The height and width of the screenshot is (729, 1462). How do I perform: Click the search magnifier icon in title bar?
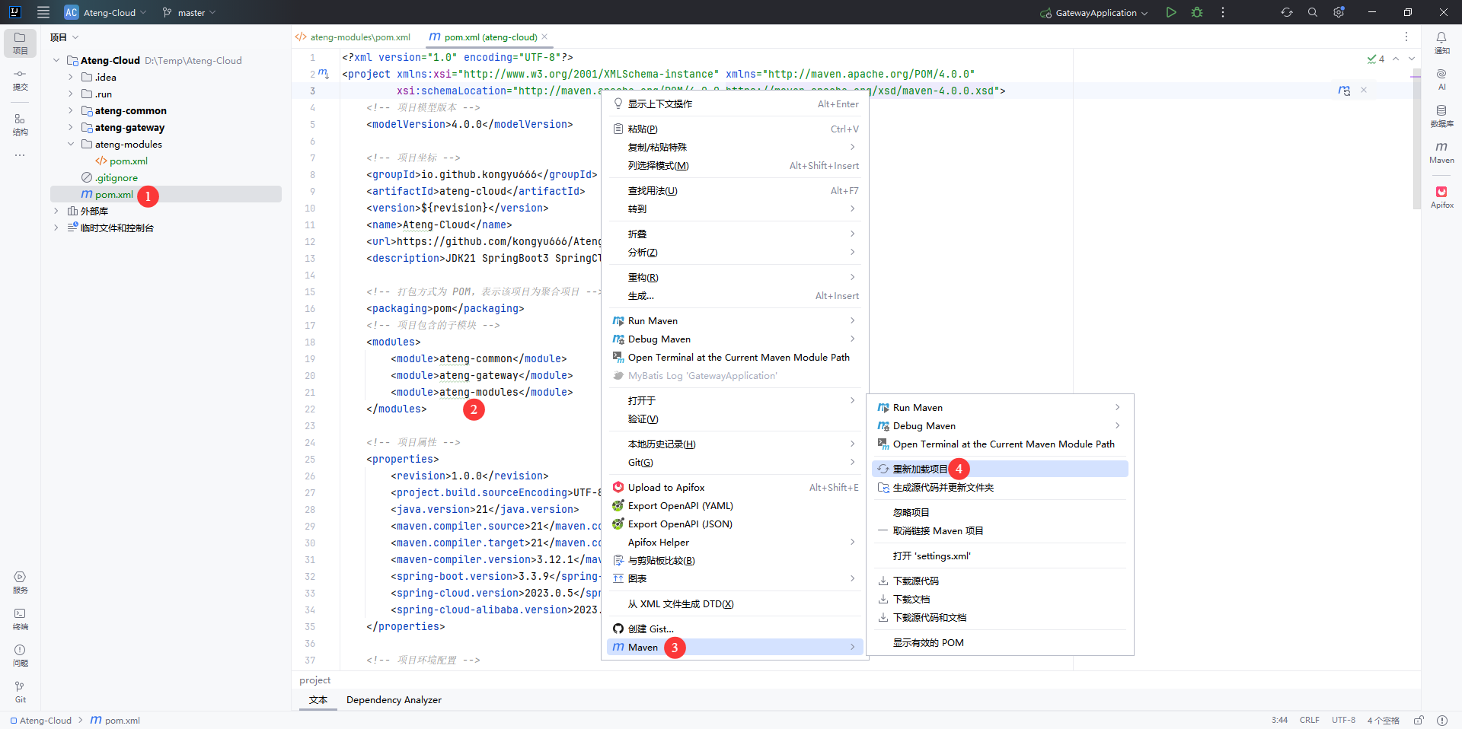click(1313, 12)
